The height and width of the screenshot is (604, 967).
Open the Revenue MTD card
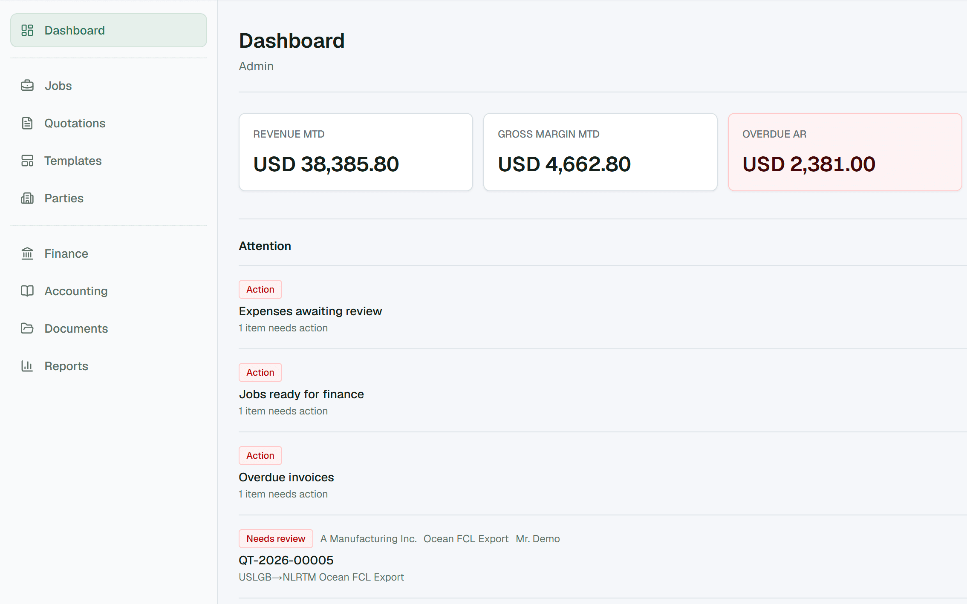pos(356,152)
